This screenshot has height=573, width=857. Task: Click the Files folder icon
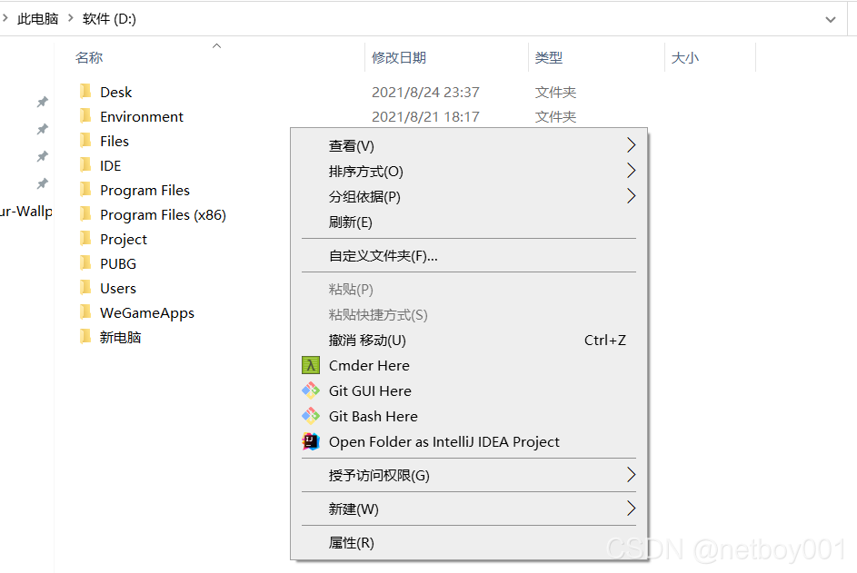85,141
